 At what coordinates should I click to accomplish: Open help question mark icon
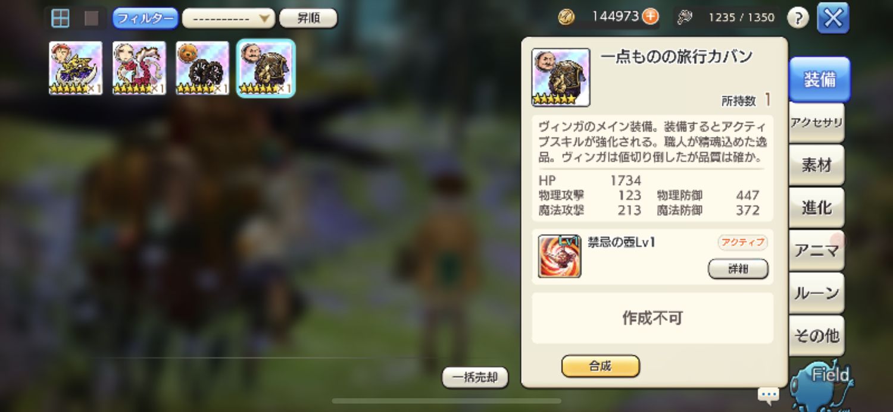(x=798, y=18)
